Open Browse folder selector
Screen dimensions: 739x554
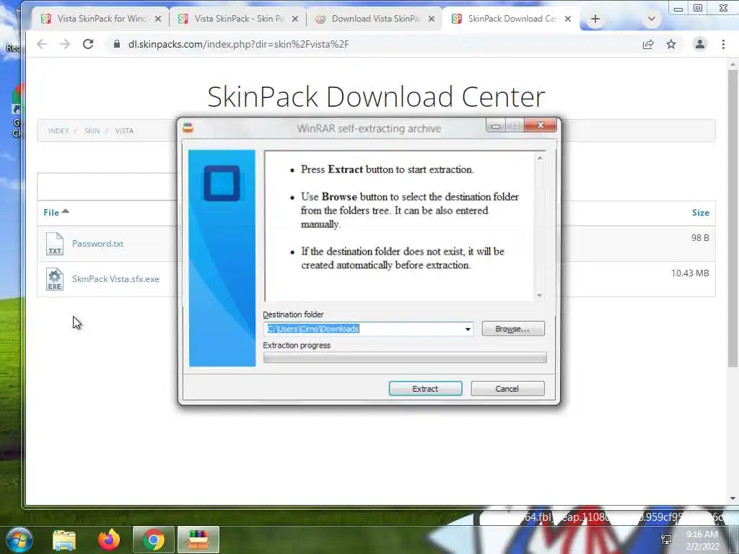tap(513, 329)
